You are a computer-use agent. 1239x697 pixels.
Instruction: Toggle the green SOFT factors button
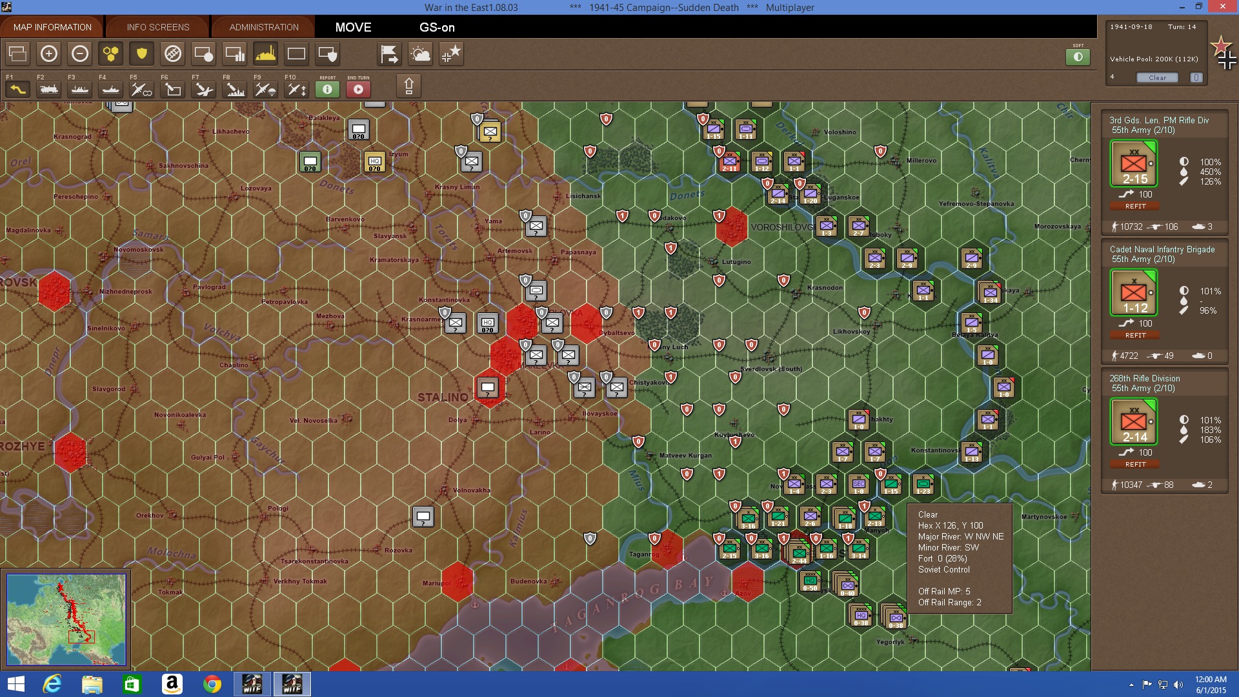pos(1078,57)
